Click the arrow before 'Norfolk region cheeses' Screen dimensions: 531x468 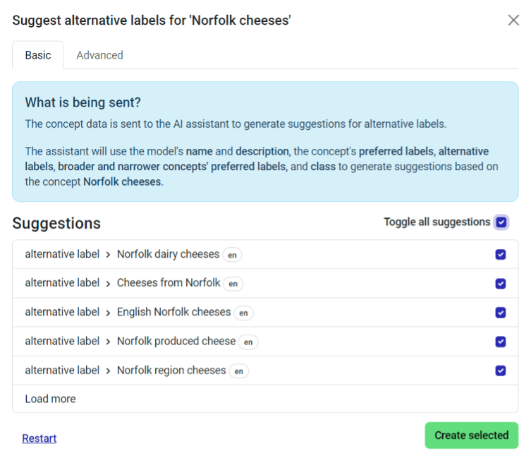pyautogui.click(x=108, y=371)
